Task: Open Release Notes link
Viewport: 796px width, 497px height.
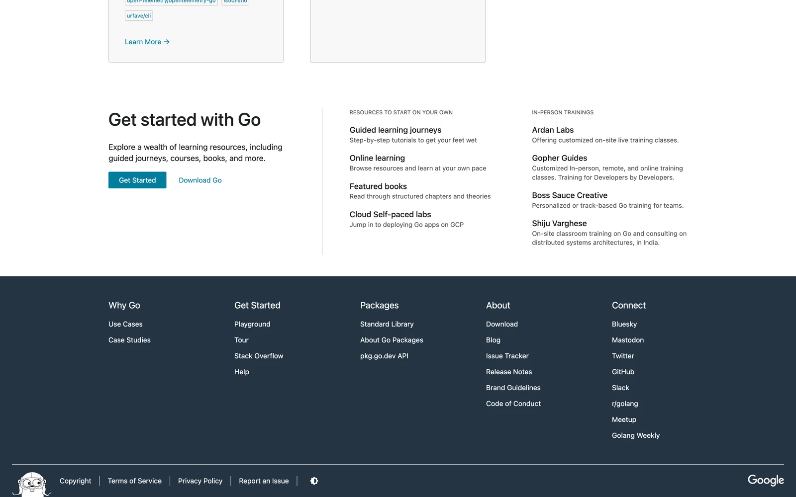Action: (509, 372)
